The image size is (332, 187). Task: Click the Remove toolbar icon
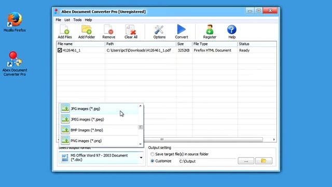108,30
